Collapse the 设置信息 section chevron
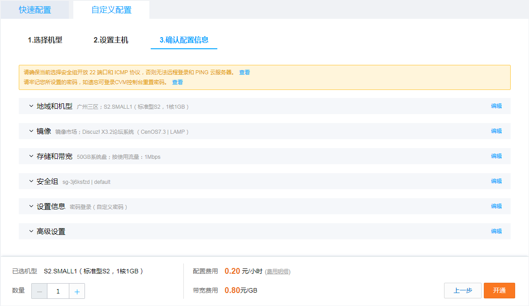529x306 pixels. (x=31, y=206)
